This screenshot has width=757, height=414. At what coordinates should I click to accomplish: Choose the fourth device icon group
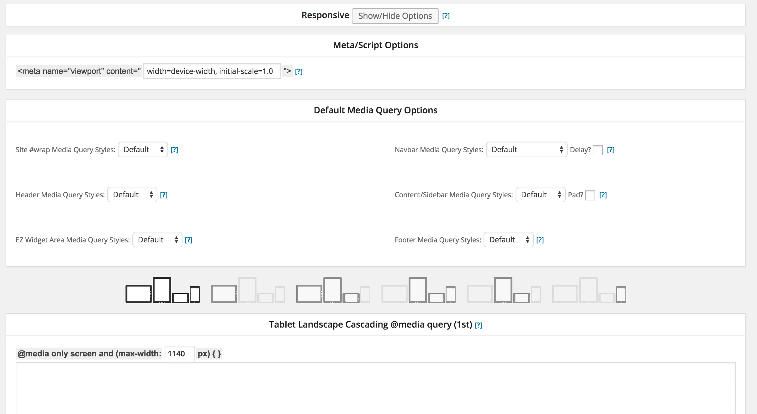click(418, 290)
